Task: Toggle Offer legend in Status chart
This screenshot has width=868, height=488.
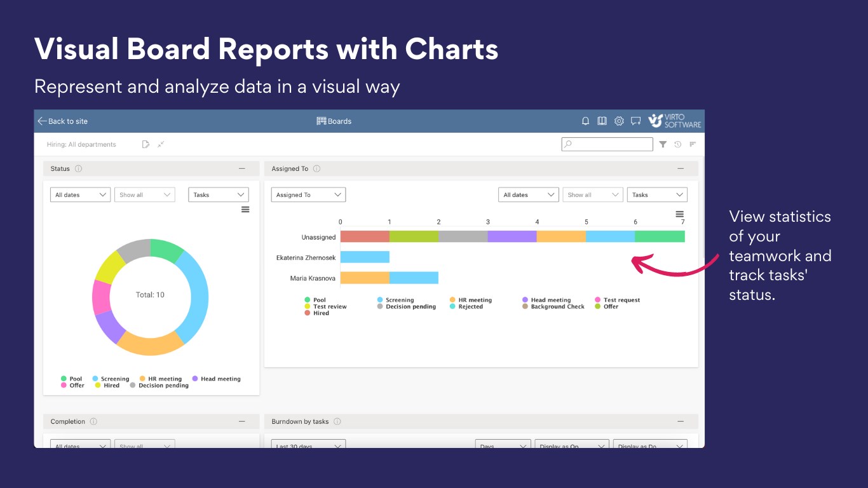Action: click(72, 385)
